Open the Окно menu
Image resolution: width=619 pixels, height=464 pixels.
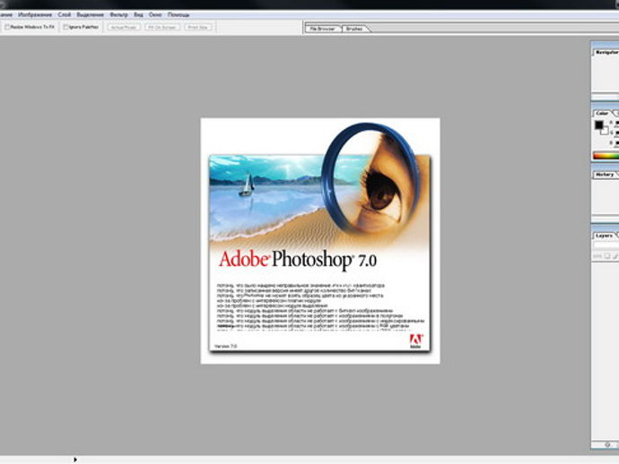(154, 14)
